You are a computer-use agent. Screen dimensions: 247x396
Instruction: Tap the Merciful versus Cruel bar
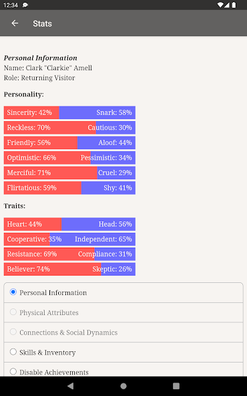(x=69, y=173)
